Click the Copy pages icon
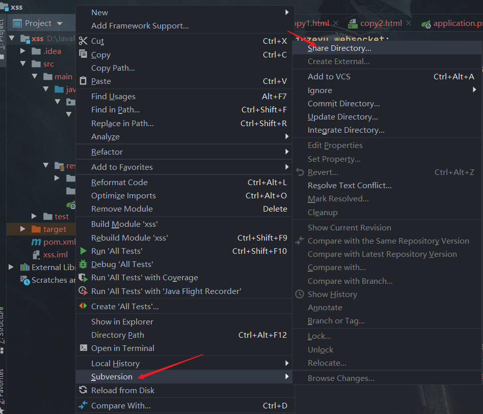 (83, 54)
